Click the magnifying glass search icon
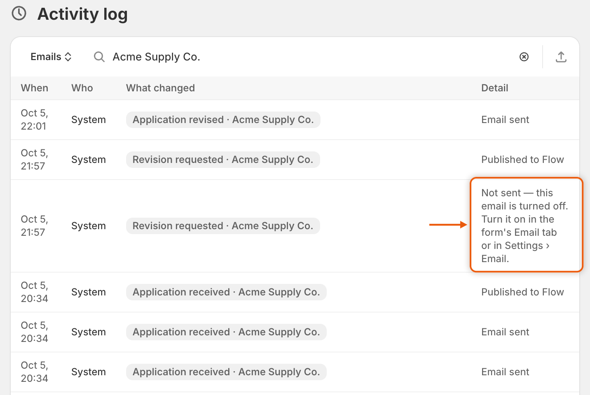This screenshot has width=590, height=395. pos(99,57)
